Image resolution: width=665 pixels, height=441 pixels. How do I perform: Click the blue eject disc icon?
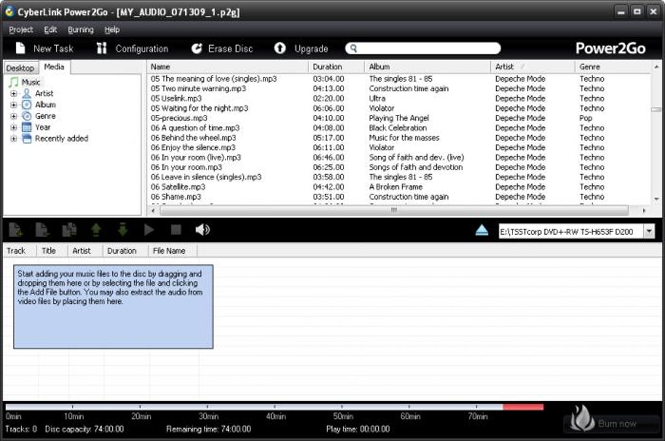coord(482,230)
